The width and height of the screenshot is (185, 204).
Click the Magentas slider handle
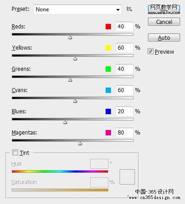pos(80,144)
